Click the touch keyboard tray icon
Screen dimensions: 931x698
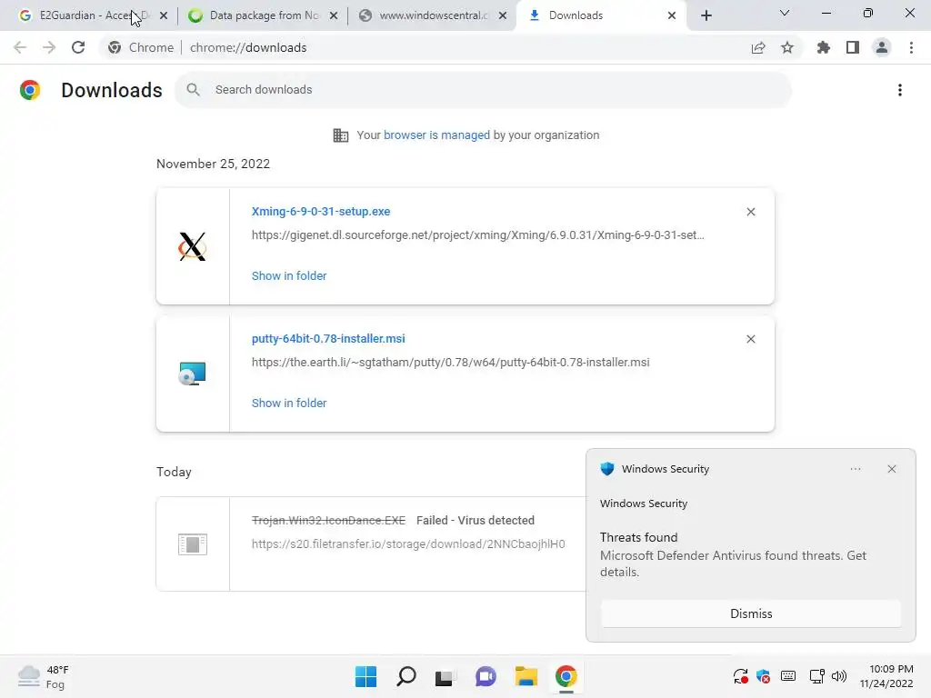pos(788,676)
